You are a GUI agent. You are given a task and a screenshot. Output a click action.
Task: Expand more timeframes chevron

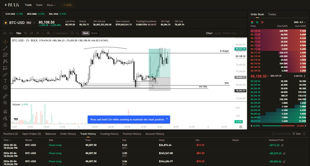(42, 33)
